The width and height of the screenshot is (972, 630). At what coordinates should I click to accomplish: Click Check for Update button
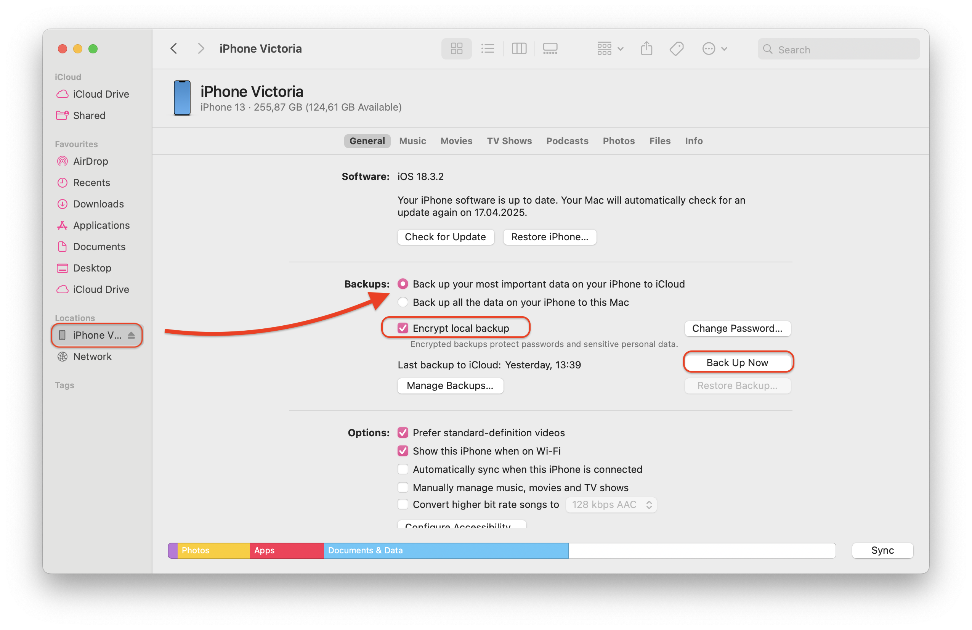point(446,237)
